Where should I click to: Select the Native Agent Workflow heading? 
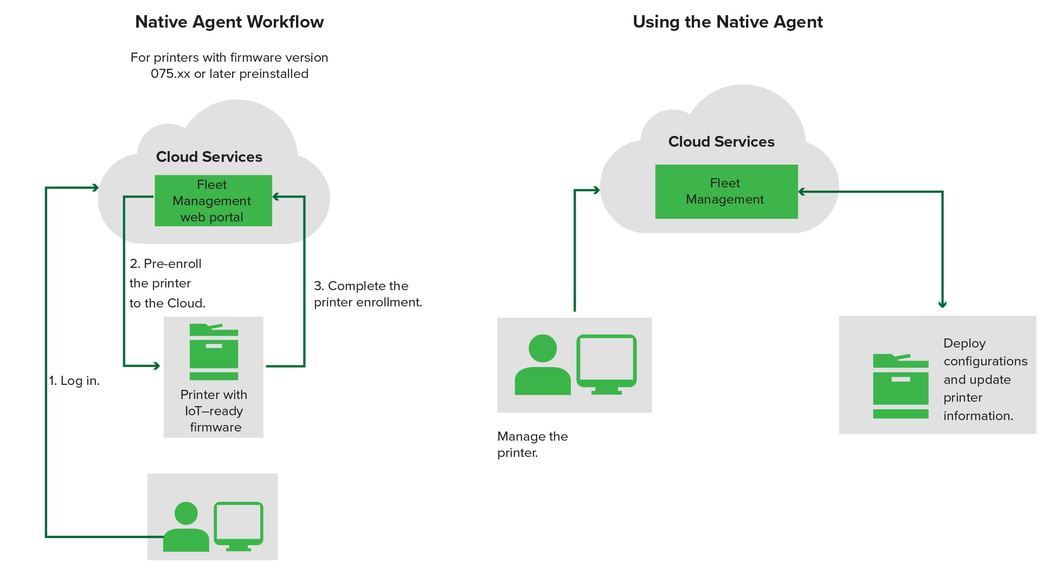pos(230,22)
